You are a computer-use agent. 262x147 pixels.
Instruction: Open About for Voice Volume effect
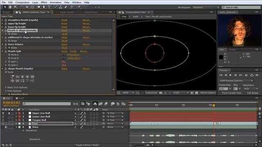click(86, 45)
